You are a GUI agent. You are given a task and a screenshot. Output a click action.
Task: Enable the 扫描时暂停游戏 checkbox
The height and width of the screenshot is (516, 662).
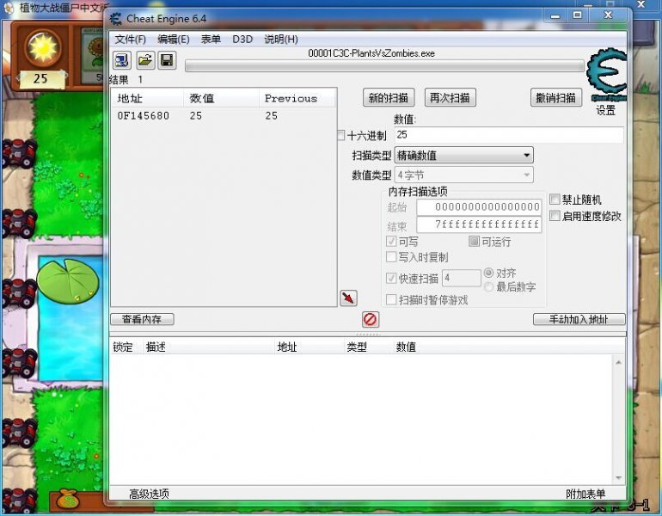(391, 299)
